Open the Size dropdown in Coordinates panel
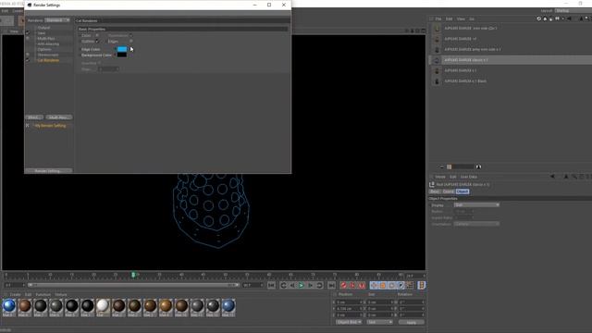 (379, 322)
